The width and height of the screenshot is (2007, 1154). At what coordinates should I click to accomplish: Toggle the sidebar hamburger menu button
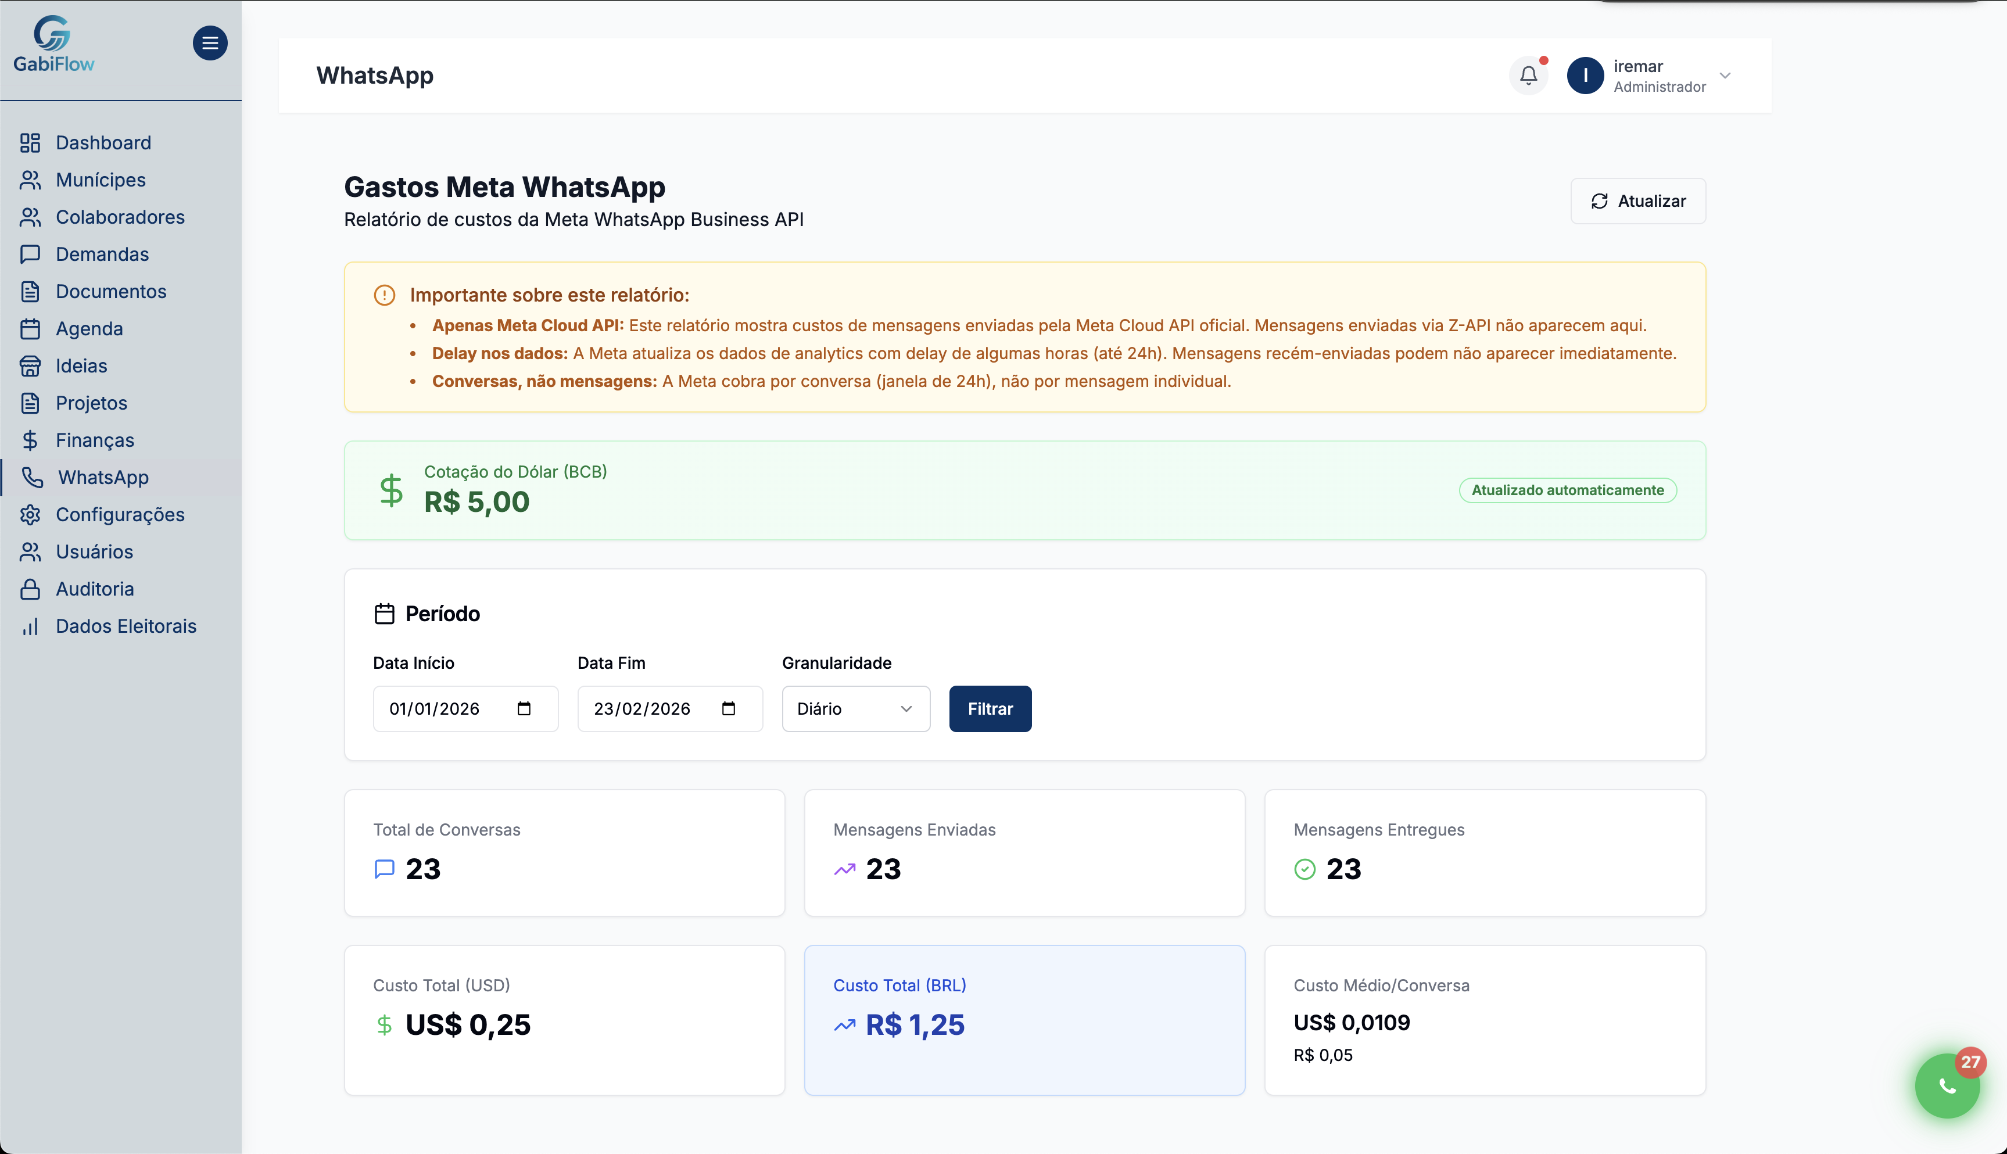pyautogui.click(x=210, y=43)
